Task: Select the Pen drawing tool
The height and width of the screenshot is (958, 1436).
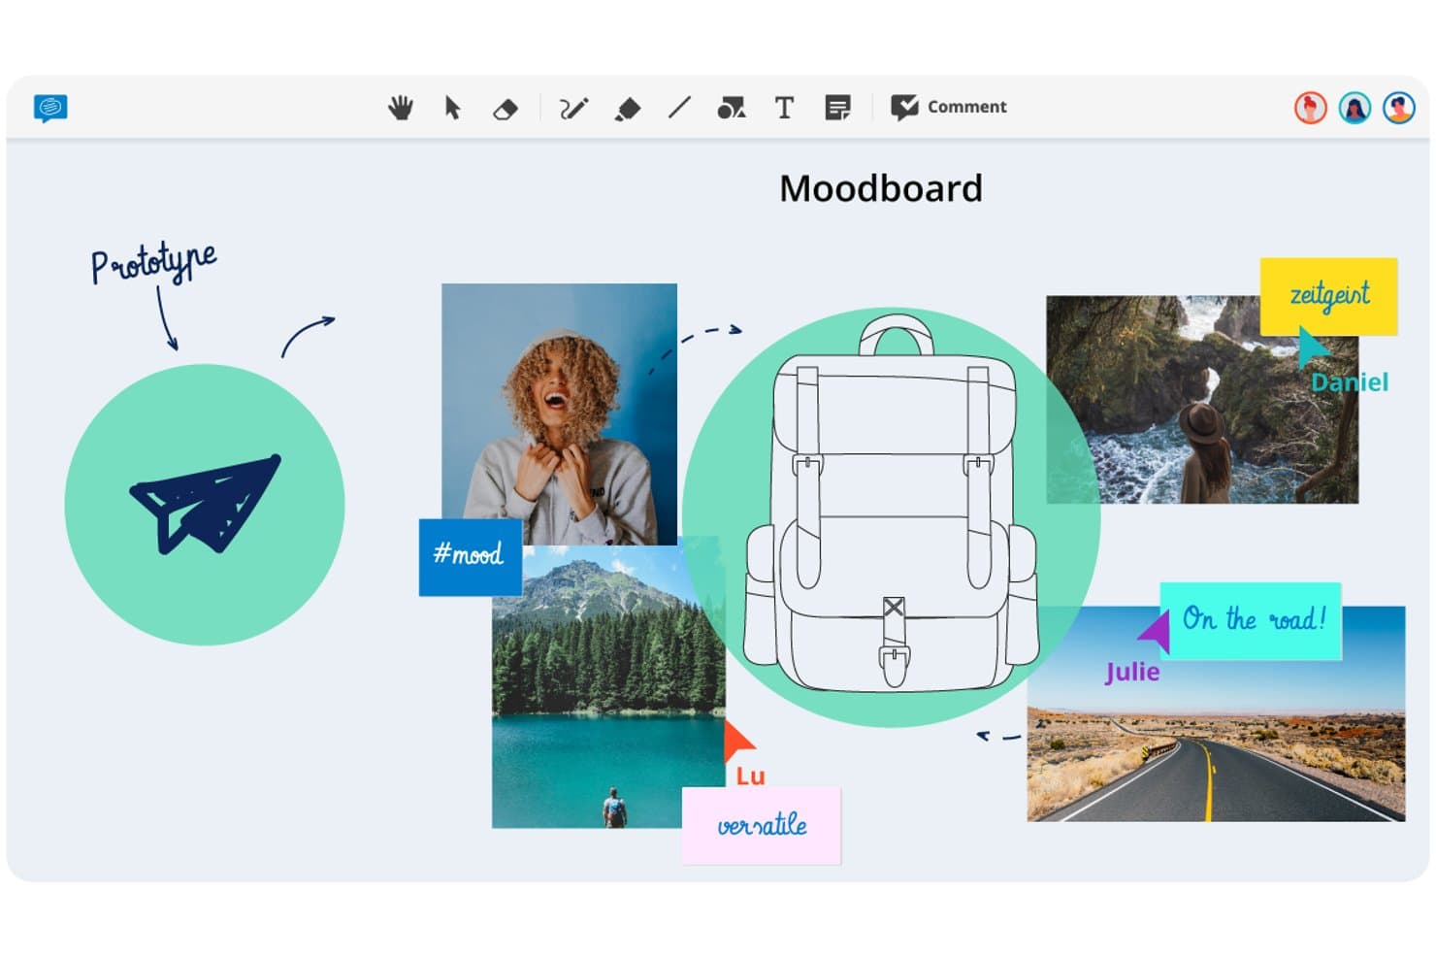Action: 573,108
